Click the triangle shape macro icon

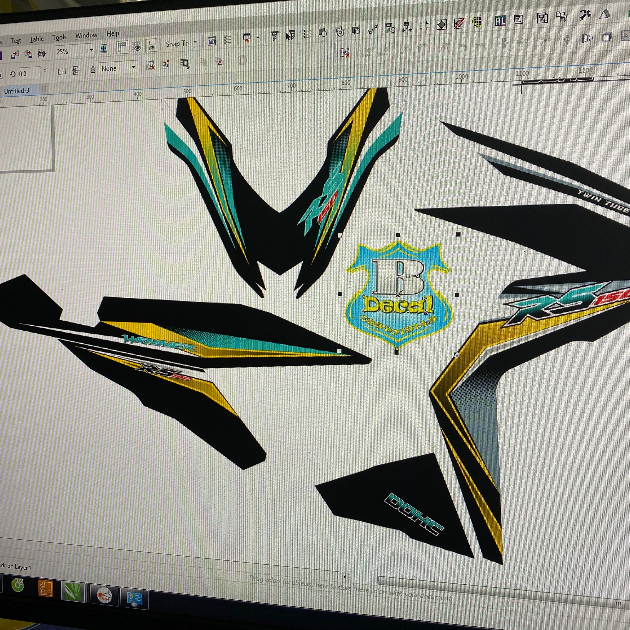604,14
